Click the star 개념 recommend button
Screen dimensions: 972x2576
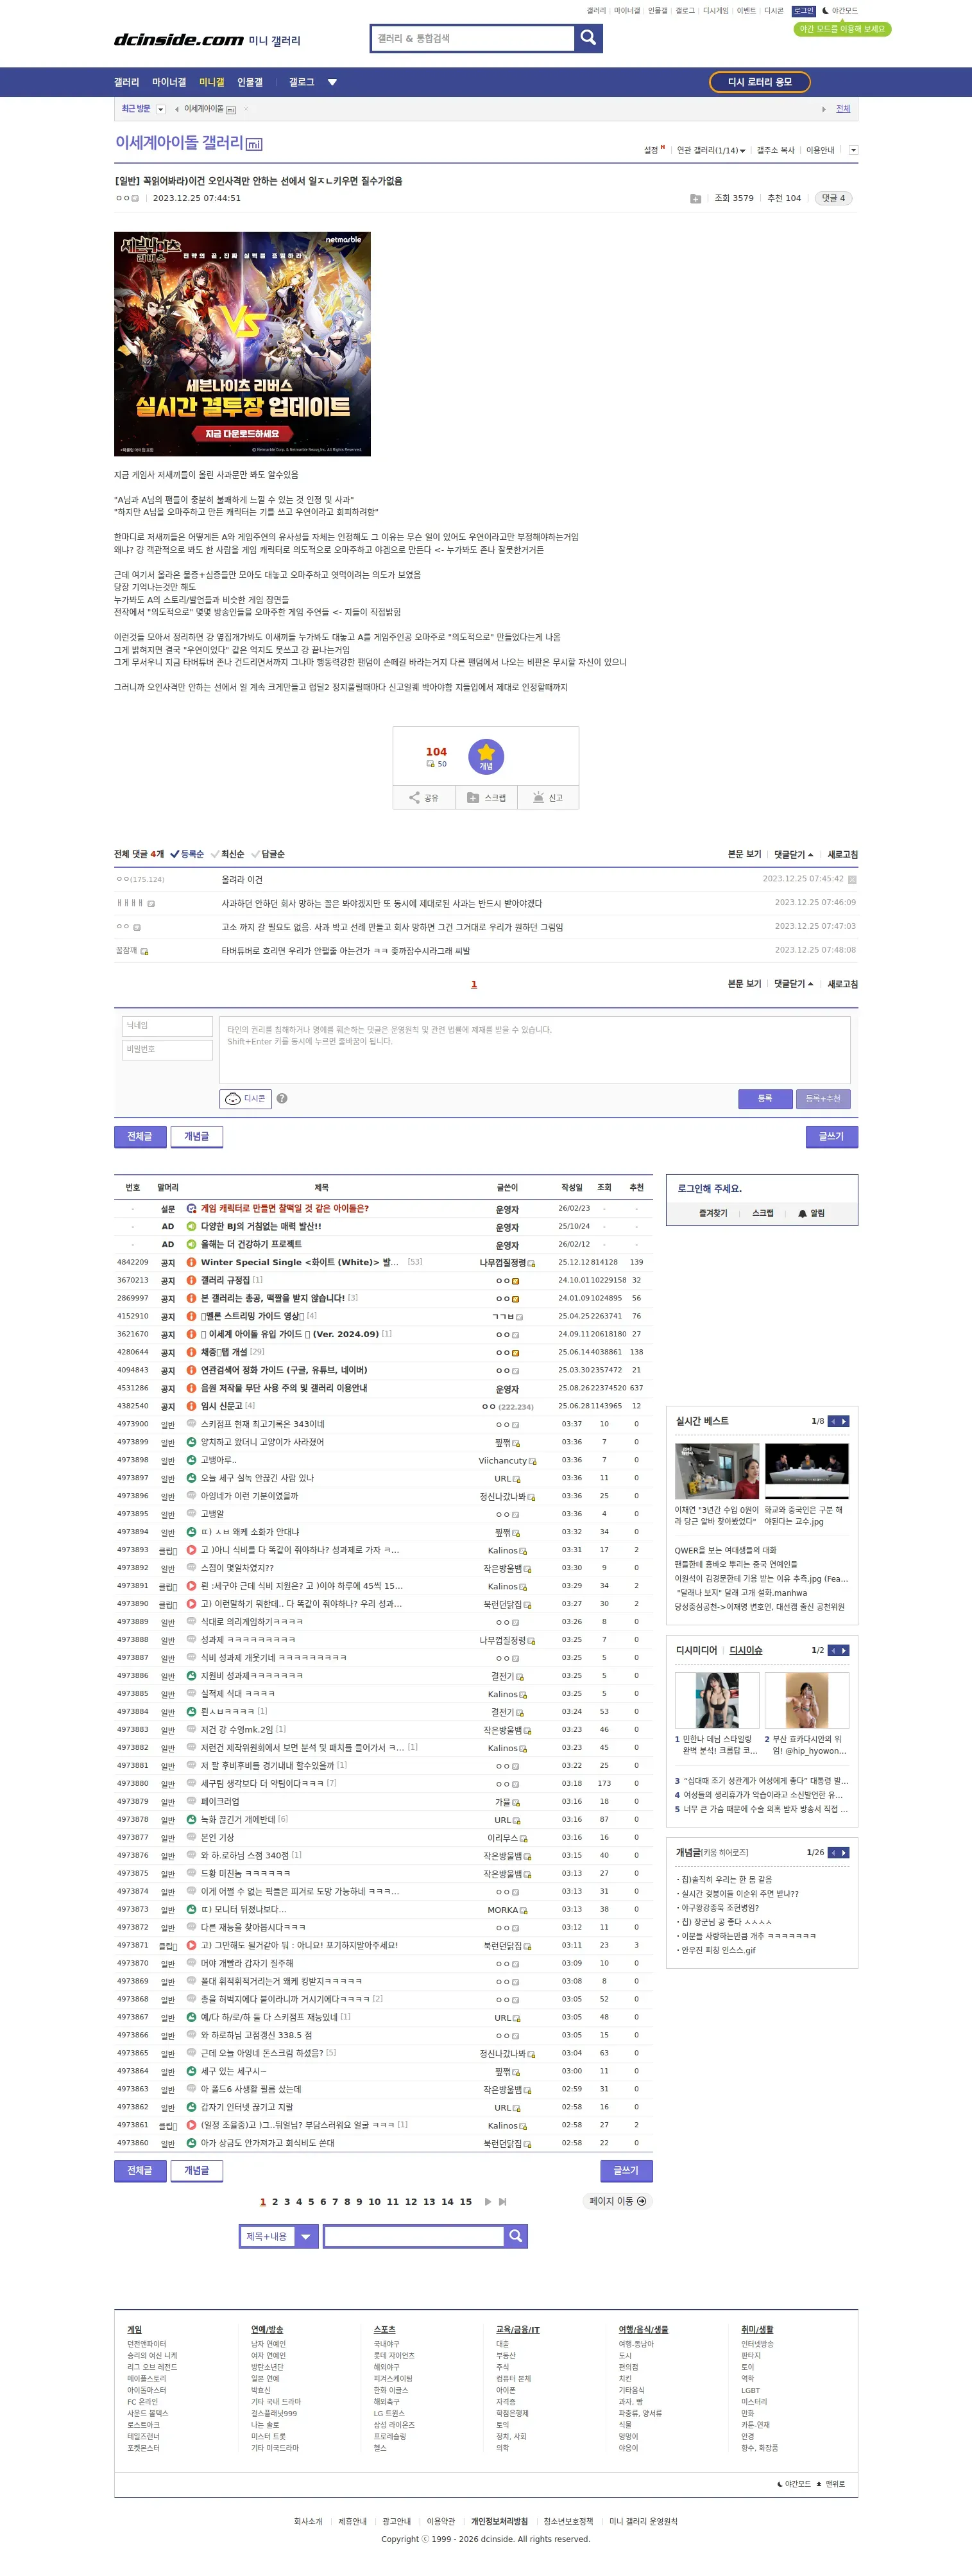pos(486,757)
